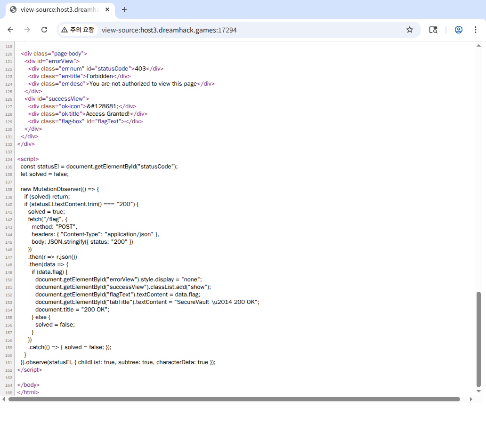Viewport: 486px width, 423px height.
Task: Click the vertical scrollbar down arrow
Action: tap(478, 391)
